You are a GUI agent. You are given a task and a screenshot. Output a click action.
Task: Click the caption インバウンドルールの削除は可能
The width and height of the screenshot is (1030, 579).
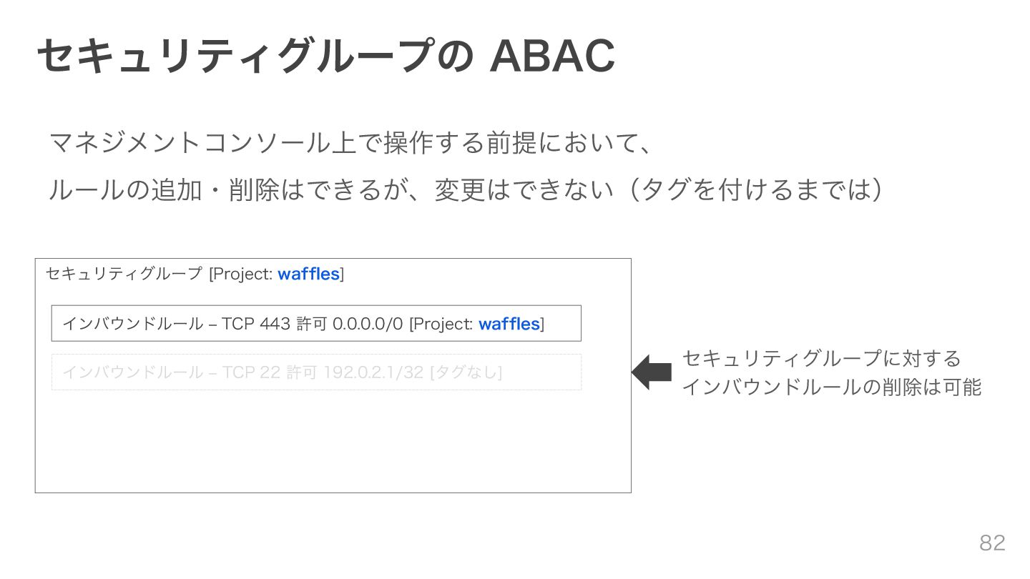point(831,387)
